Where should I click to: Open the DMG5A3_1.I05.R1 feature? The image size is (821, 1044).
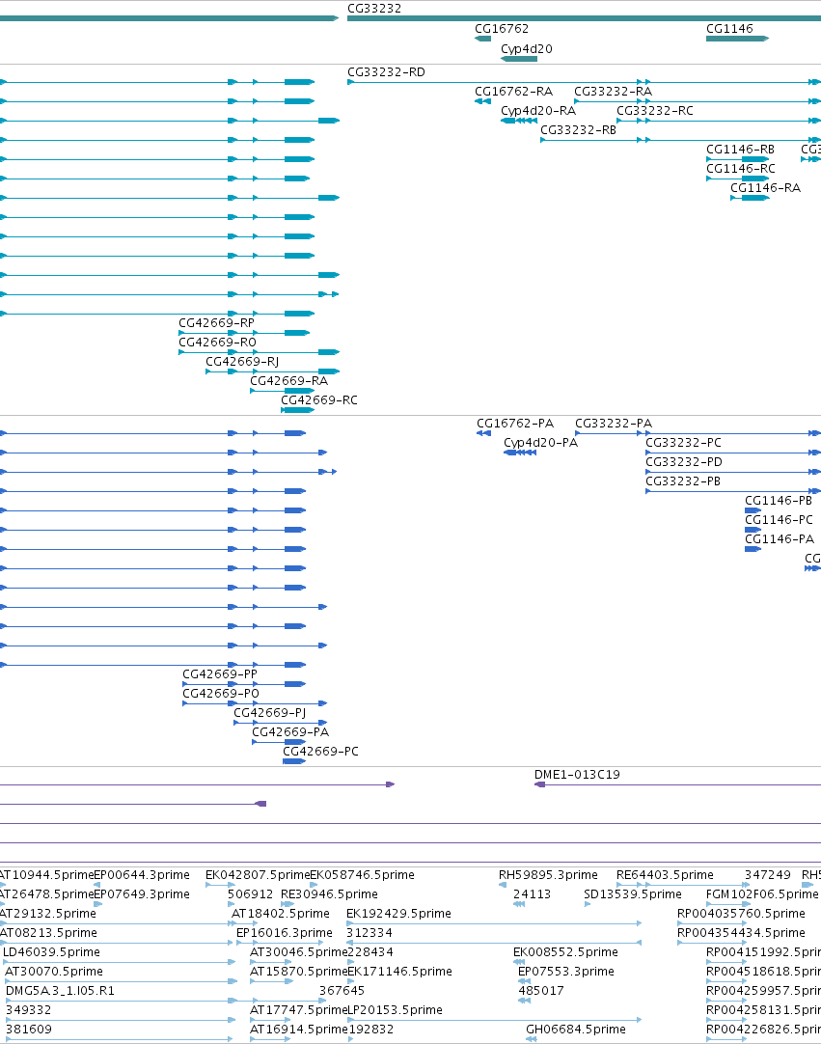60,991
